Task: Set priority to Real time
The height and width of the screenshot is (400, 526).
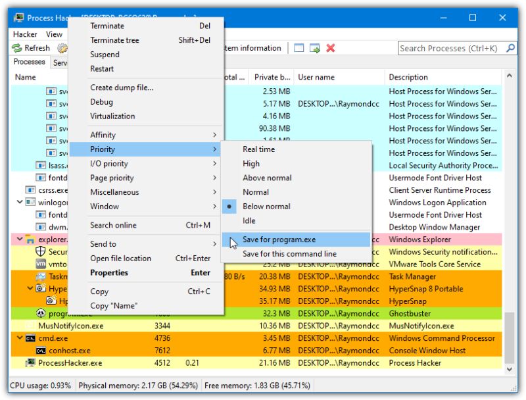Action: tap(297, 149)
